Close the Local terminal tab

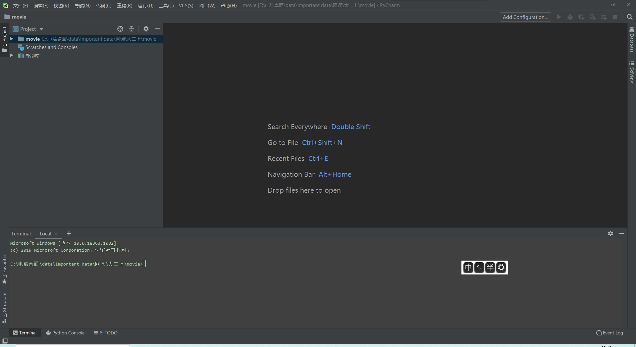[56, 234]
